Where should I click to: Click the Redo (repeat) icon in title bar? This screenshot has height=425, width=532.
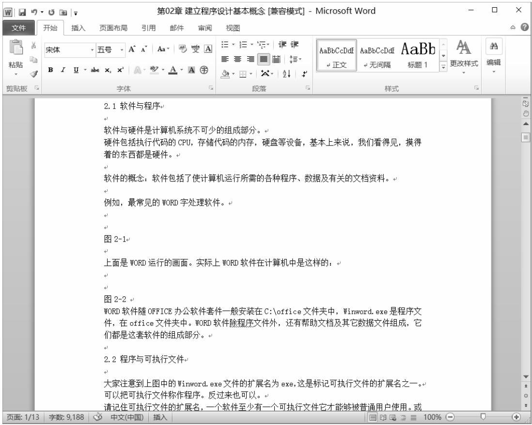[51, 13]
